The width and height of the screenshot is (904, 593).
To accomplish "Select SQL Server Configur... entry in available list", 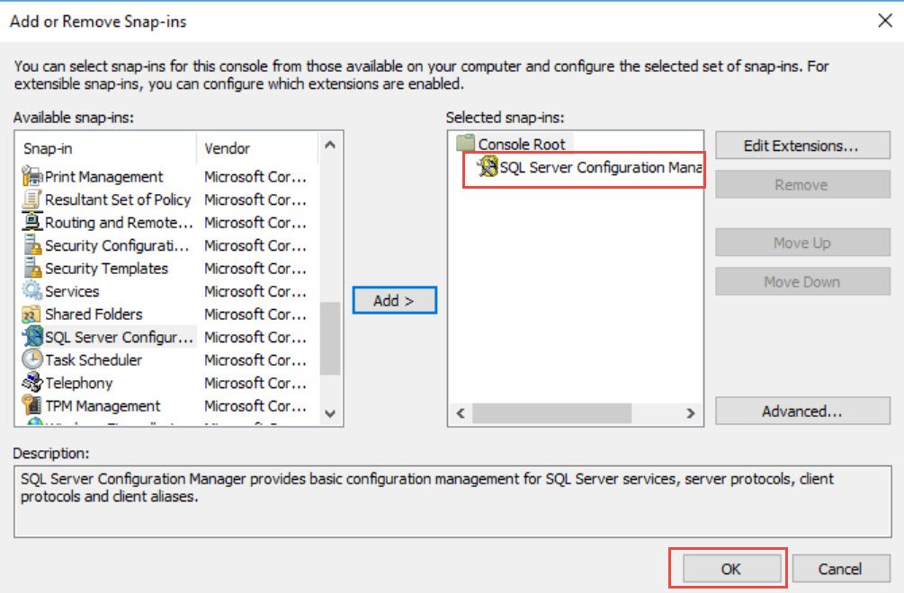I will coord(119,337).
